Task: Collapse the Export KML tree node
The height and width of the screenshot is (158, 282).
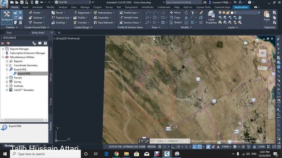Action: tap(7, 69)
